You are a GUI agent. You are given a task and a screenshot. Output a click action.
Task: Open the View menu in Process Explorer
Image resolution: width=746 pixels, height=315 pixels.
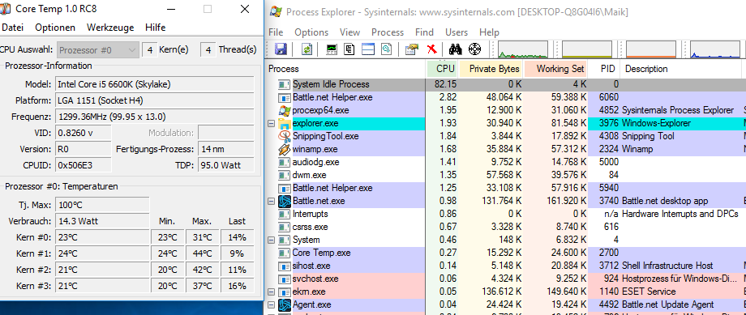(x=349, y=32)
